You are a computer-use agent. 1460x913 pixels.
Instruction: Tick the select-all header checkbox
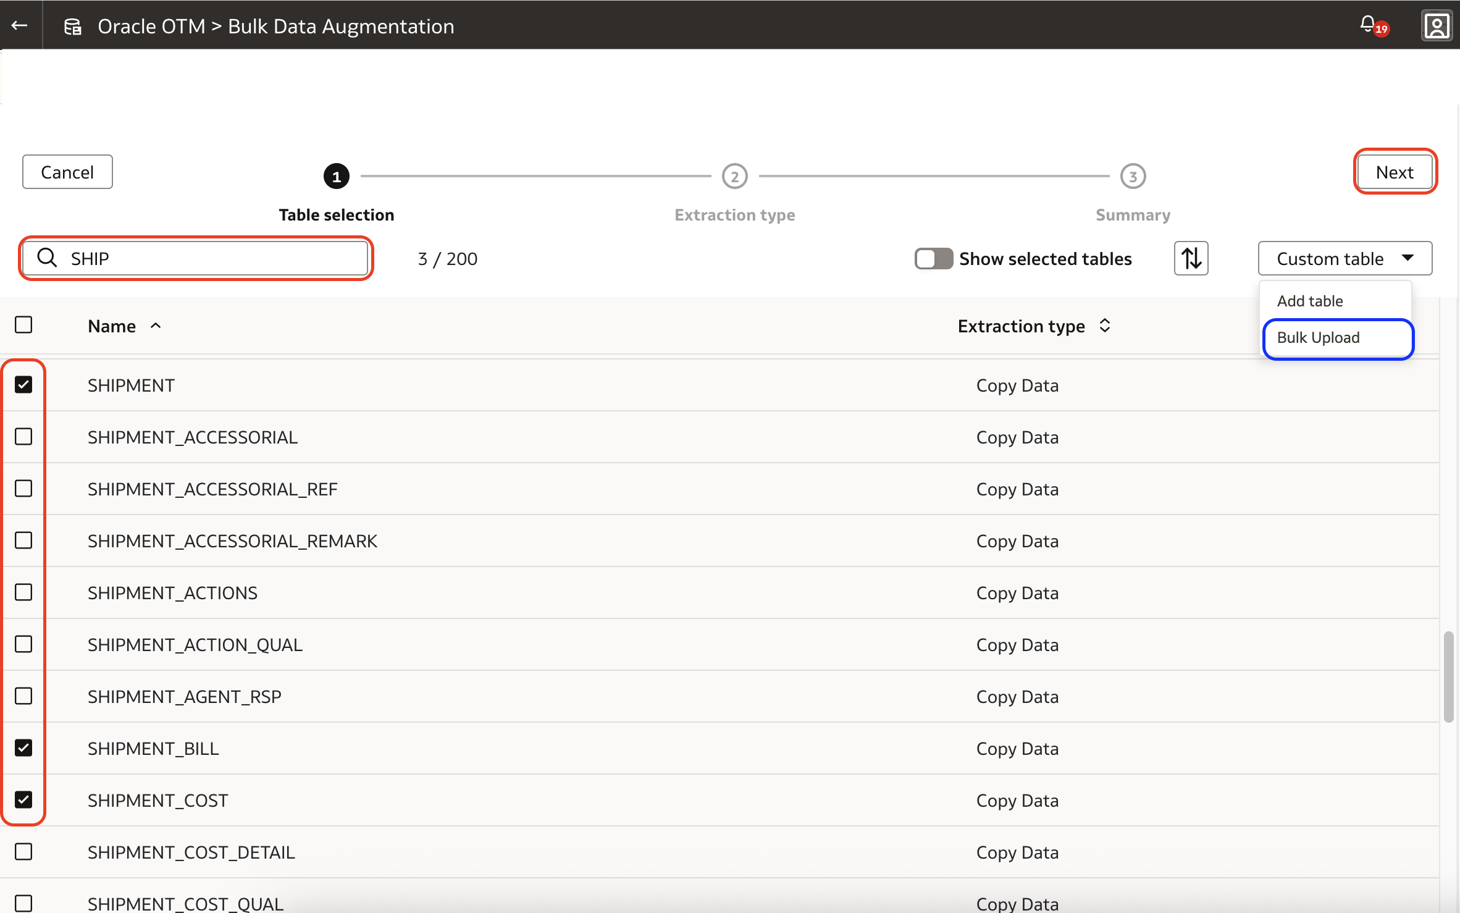pos(23,325)
